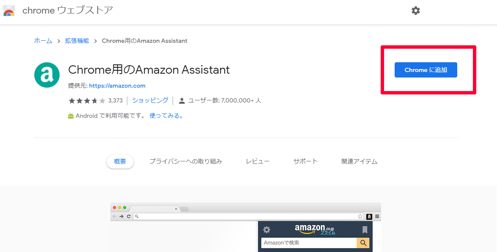Switch to the レビュー tab
The width and height of the screenshot is (497, 252).
258,161
